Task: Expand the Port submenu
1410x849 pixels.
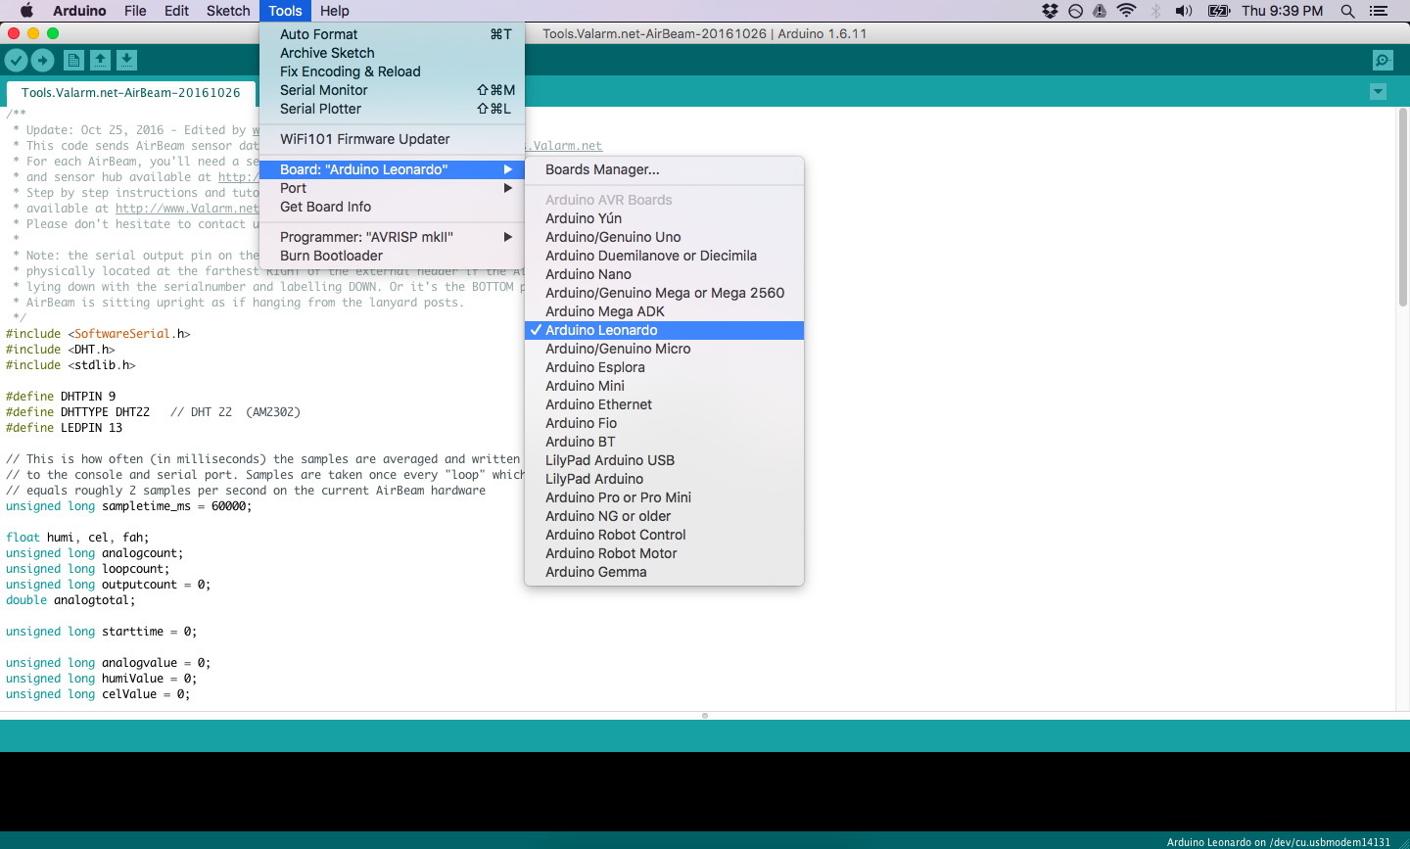Action: coord(393,188)
